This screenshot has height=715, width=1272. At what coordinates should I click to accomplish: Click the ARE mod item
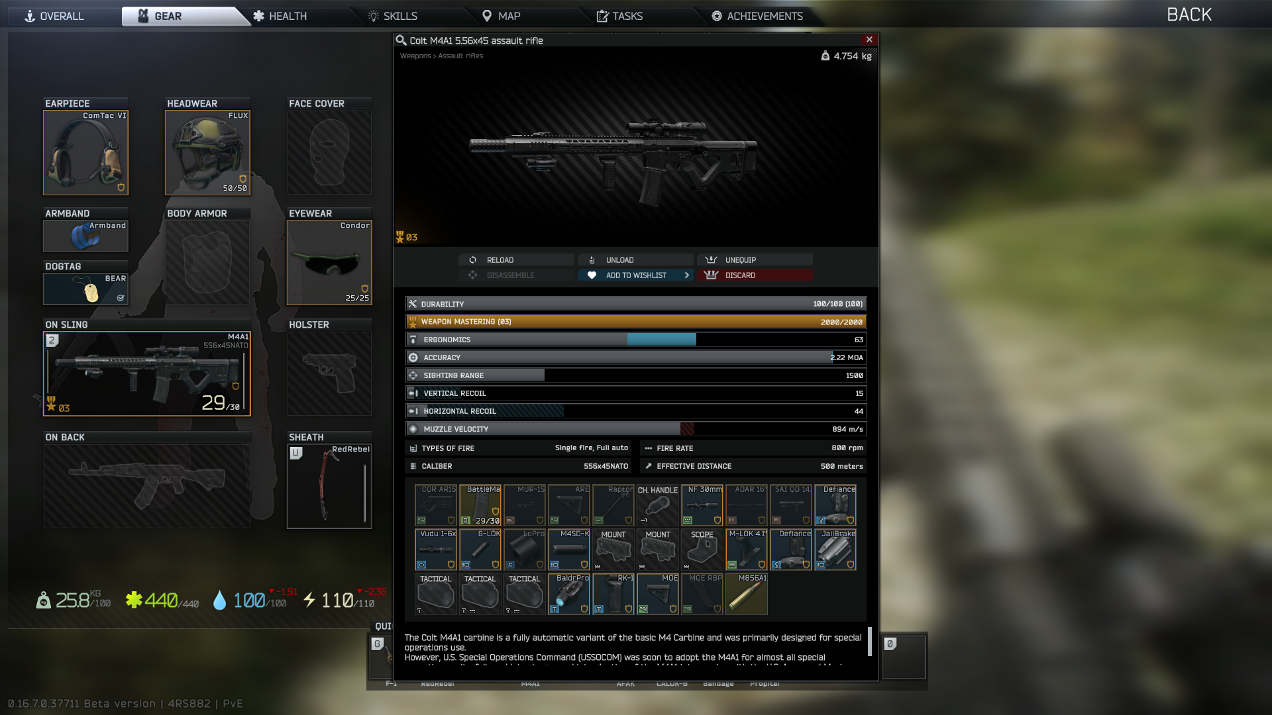coord(569,505)
